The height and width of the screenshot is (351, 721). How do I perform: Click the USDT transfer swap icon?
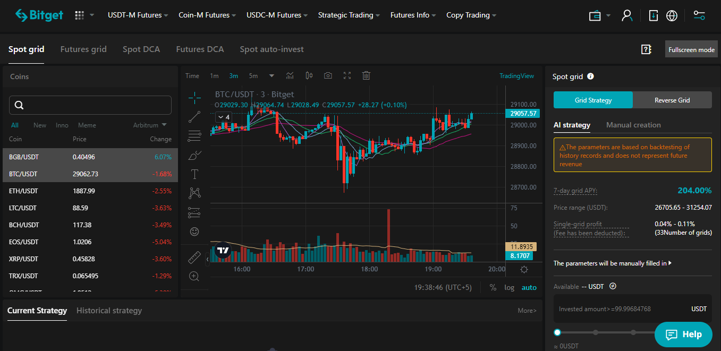pos(613,286)
